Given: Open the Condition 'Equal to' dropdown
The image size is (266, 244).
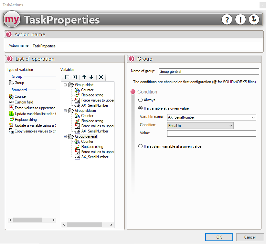Looking at the screenshot, I should pos(230,126).
